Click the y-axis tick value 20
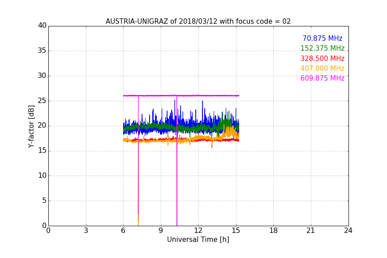 click(x=42, y=126)
